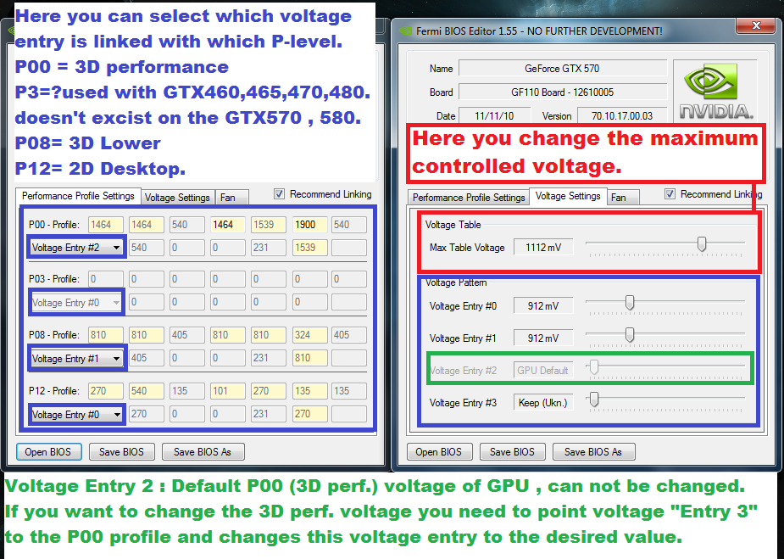Click the 540 field beside P00 Voltage Entry #2 dropdown
Screen dimensions: 784x559
click(x=147, y=247)
